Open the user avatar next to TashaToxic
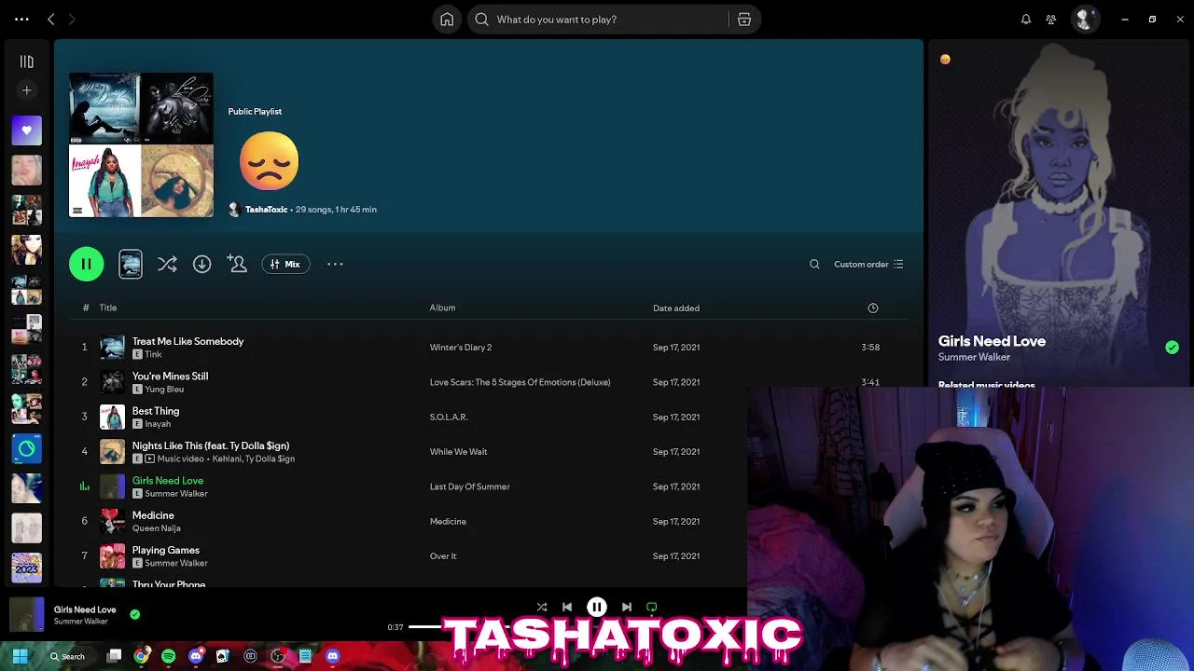The width and height of the screenshot is (1194, 671). (x=235, y=210)
